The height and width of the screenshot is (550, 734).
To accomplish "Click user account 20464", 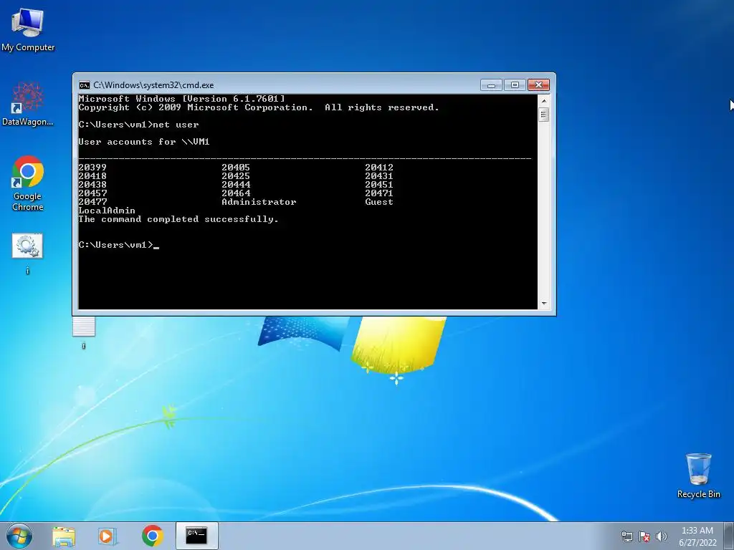I will (x=236, y=193).
